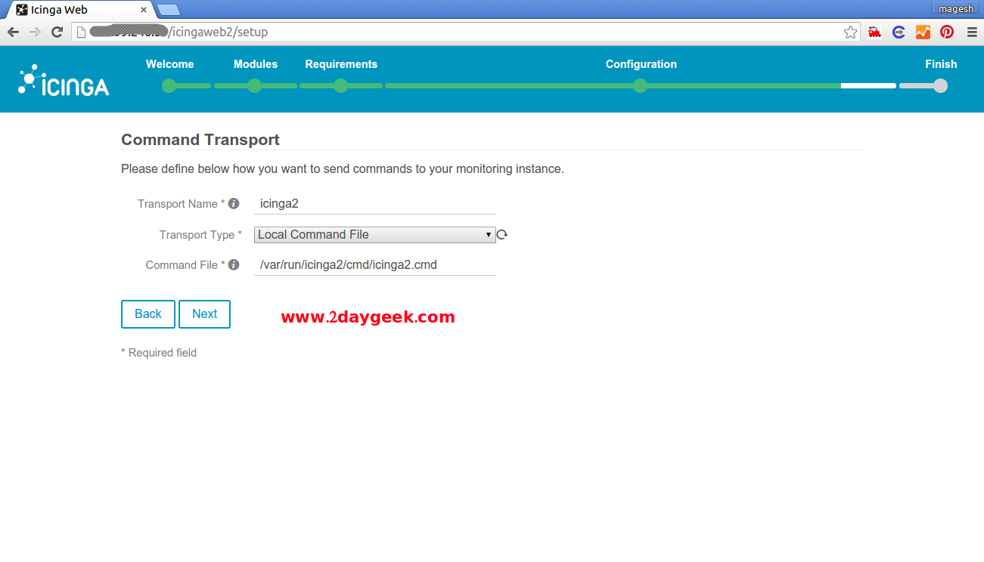The width and height of the screenshot is (984, 562).
Task: Click the browser back arrow
Action: click(13, 32)
